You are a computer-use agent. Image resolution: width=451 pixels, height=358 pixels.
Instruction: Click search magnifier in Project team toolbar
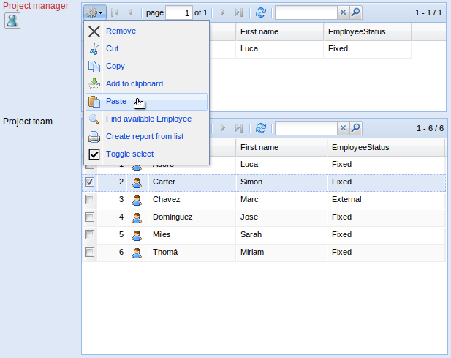355,128
